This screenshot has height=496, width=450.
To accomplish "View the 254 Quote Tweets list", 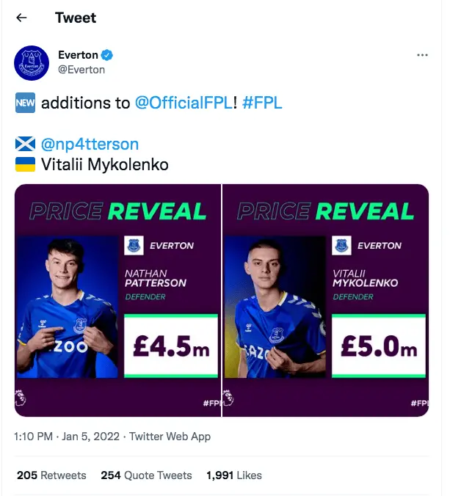I will 146,475.
